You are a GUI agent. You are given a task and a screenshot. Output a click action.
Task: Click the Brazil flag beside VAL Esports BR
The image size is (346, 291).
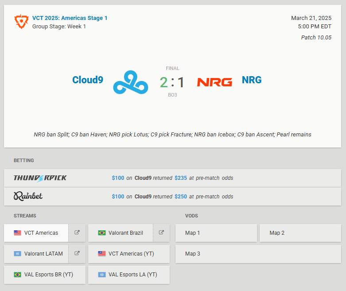(17, 275)
